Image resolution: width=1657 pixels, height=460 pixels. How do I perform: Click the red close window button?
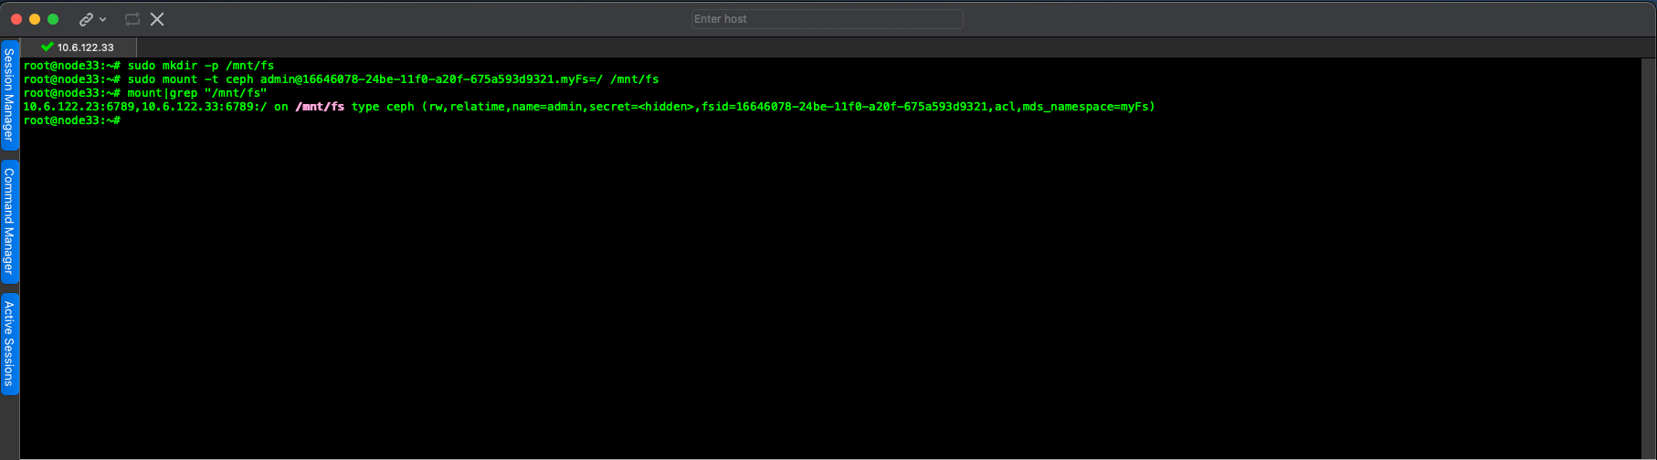tap(16, 19)
